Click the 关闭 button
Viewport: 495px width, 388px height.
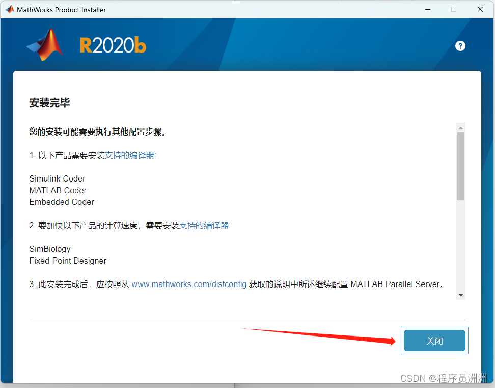pyautogui.click(x=434, y=341)
